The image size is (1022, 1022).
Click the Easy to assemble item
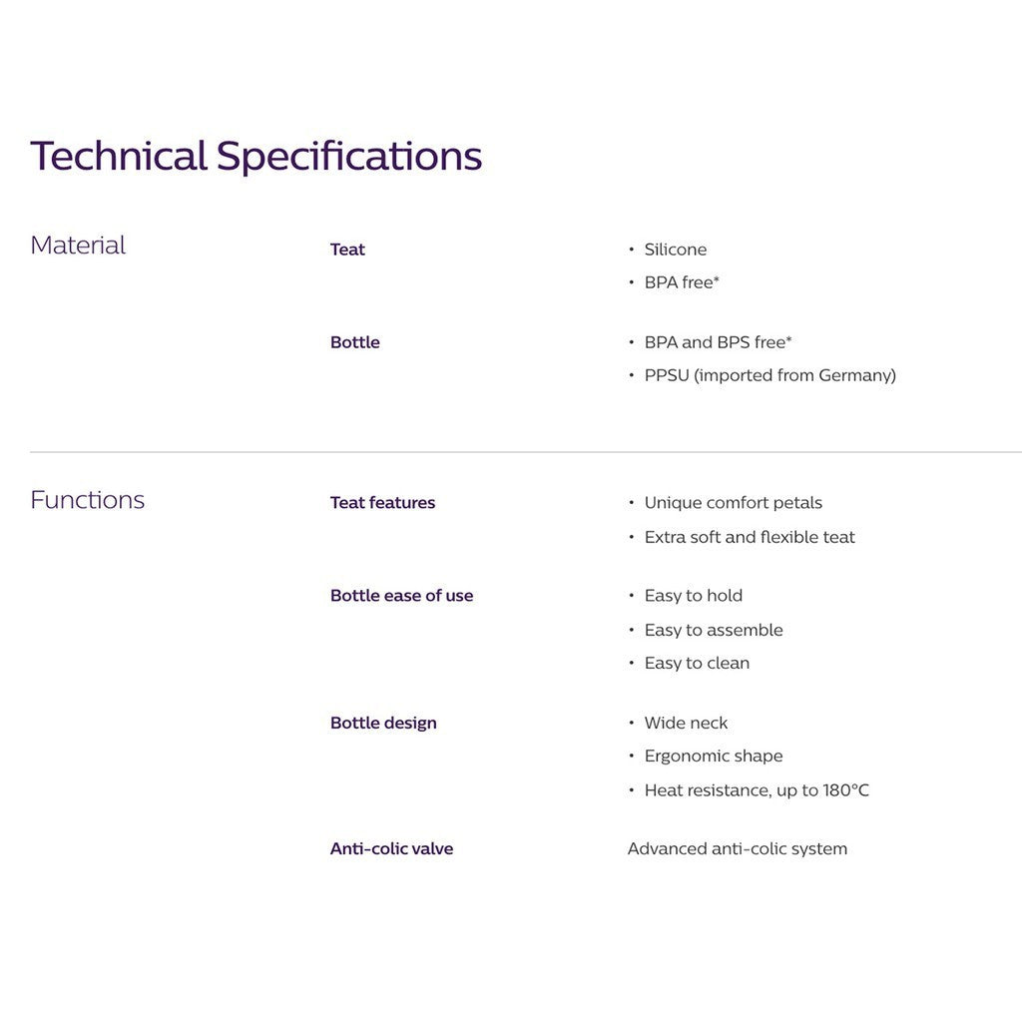coord(714,630)
